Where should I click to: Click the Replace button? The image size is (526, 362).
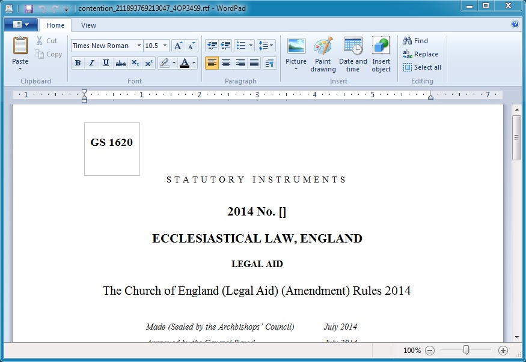coord(420,54)
